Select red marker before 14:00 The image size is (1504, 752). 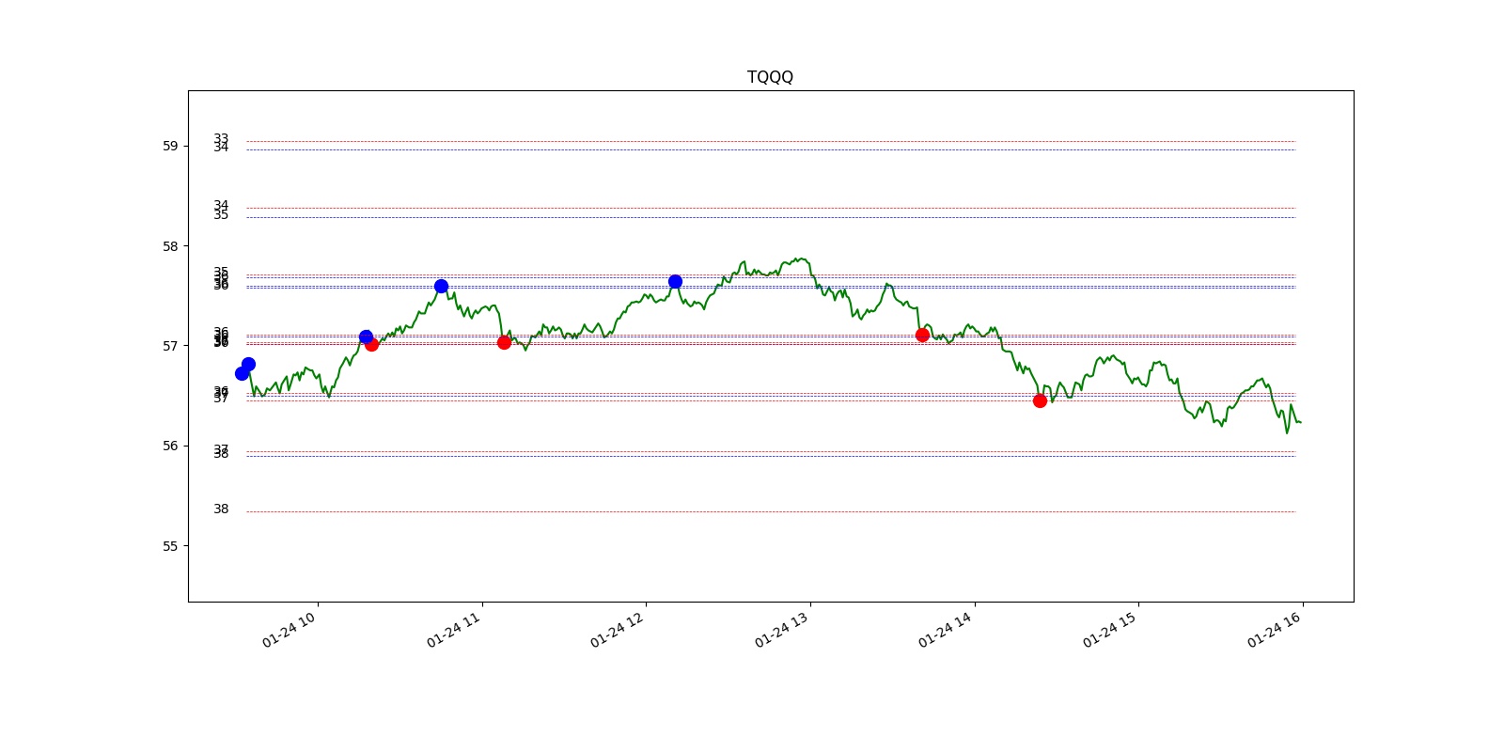point(922,335)
